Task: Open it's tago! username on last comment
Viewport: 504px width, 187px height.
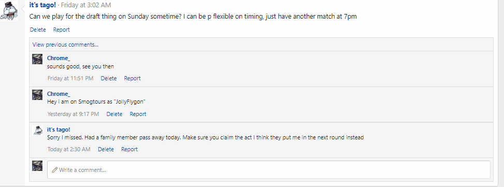Action: point(59,130)
